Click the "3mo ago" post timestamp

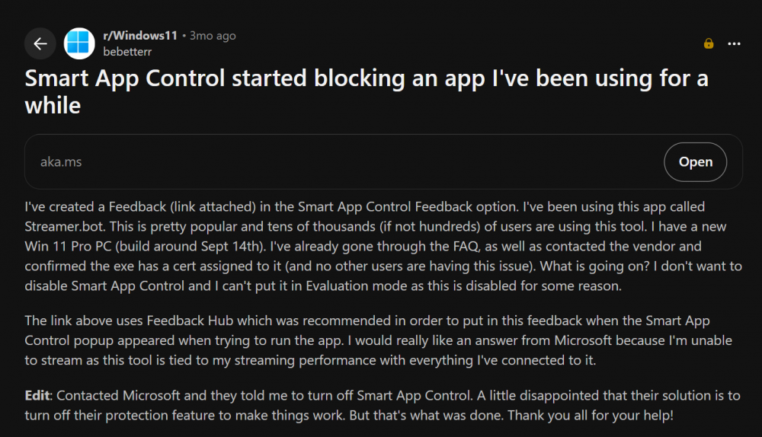pos(213,36)
